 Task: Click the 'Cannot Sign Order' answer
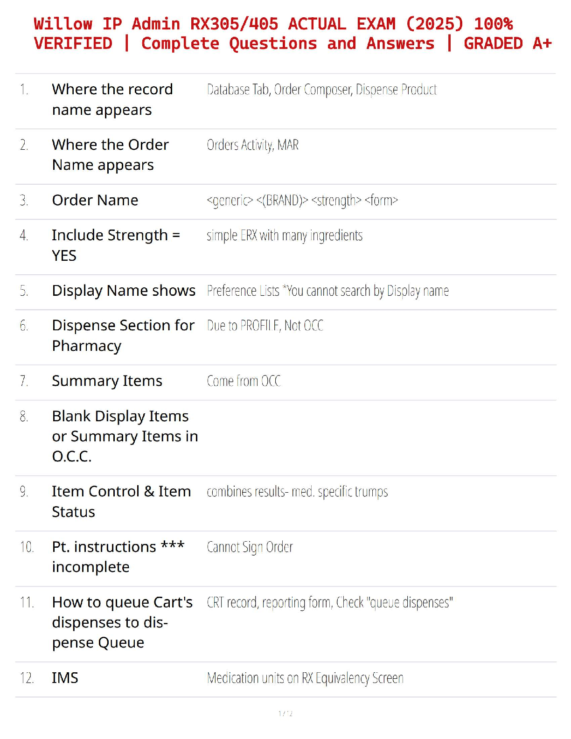click(250, 547)
